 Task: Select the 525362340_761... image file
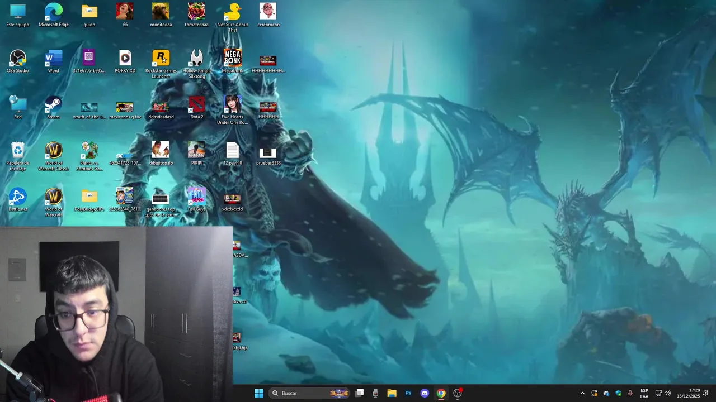[125, 200]
